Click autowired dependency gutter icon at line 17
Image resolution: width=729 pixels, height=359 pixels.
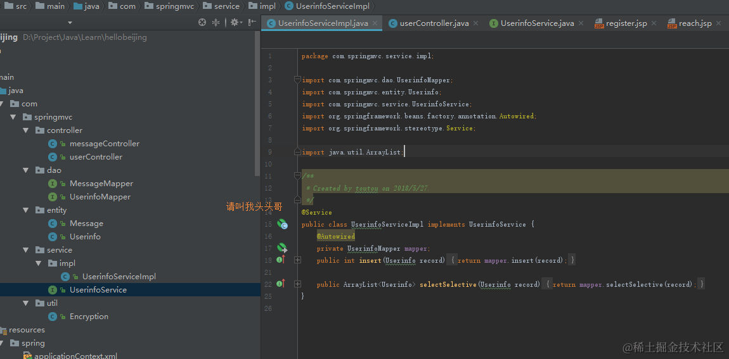(x=281, y=248)
